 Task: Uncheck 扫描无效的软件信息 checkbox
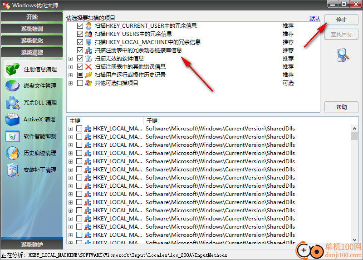(80, 59)
